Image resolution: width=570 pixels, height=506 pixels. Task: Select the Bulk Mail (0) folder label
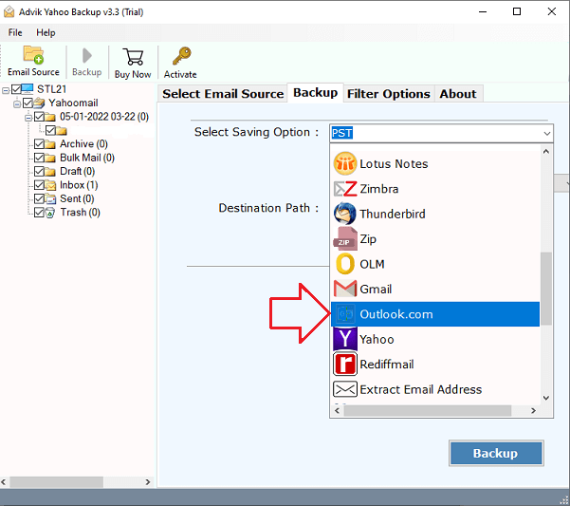87,158
